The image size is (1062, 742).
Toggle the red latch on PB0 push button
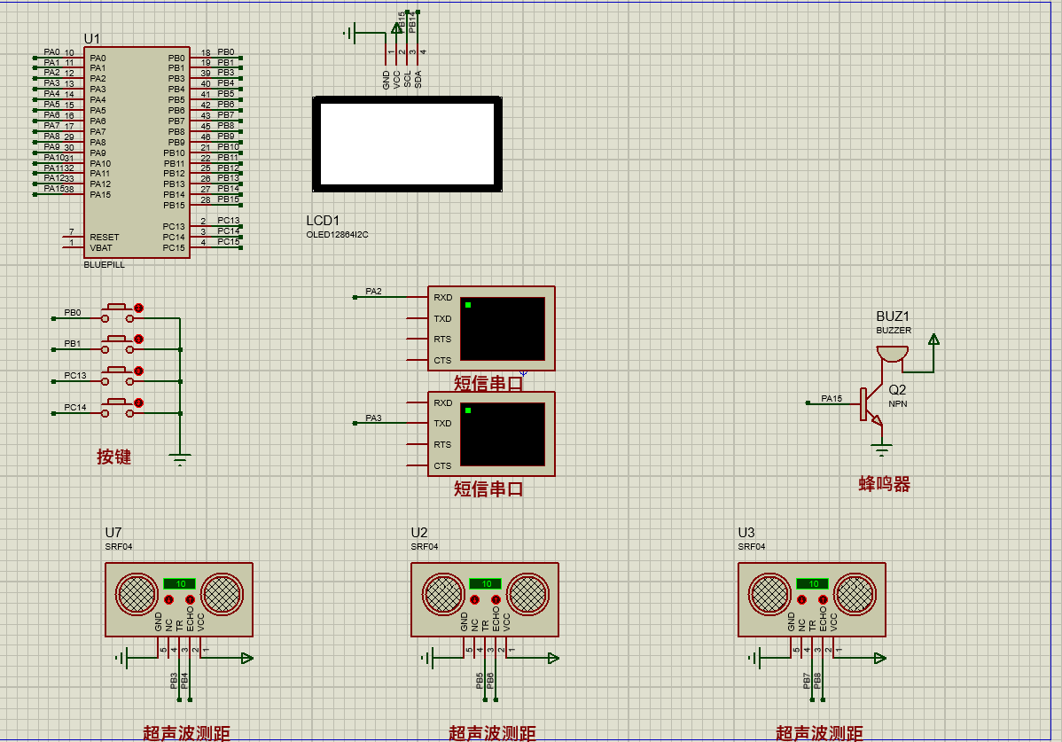(x=139, y=308)
